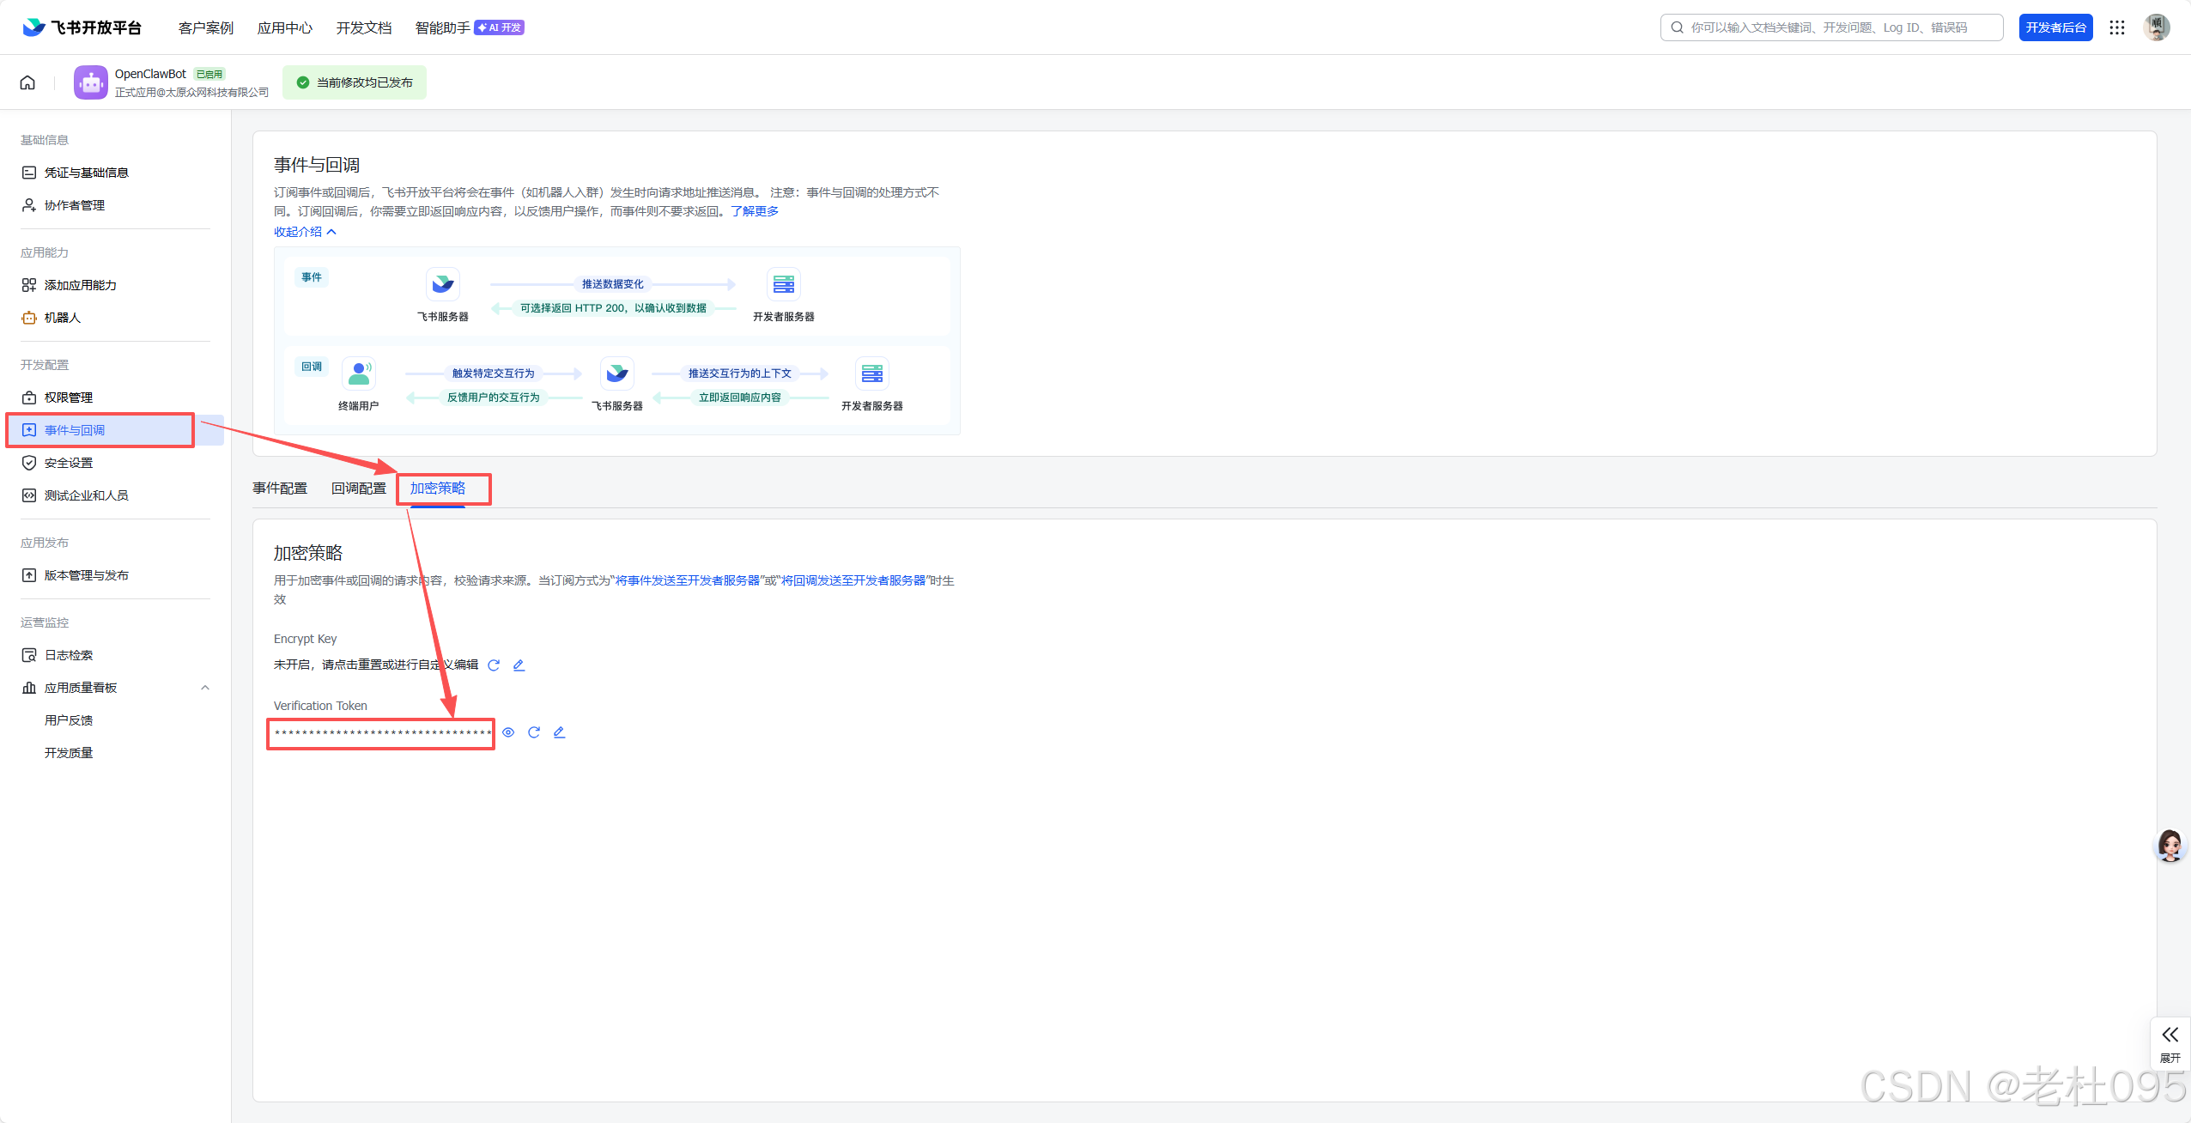Reset the Encrypt Key with refresh icon
2191x1123 pixels.
pyautogui.click(x=494, y=665)
